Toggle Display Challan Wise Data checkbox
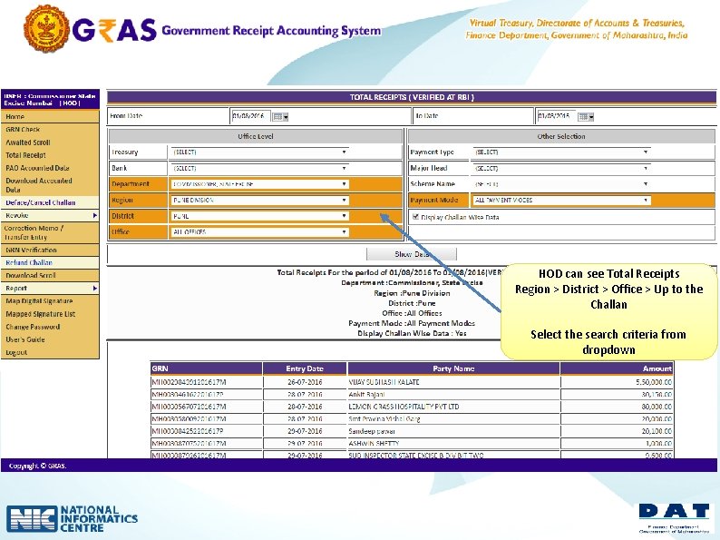Viewport: 720px width, 540px height. coord(415,217)
